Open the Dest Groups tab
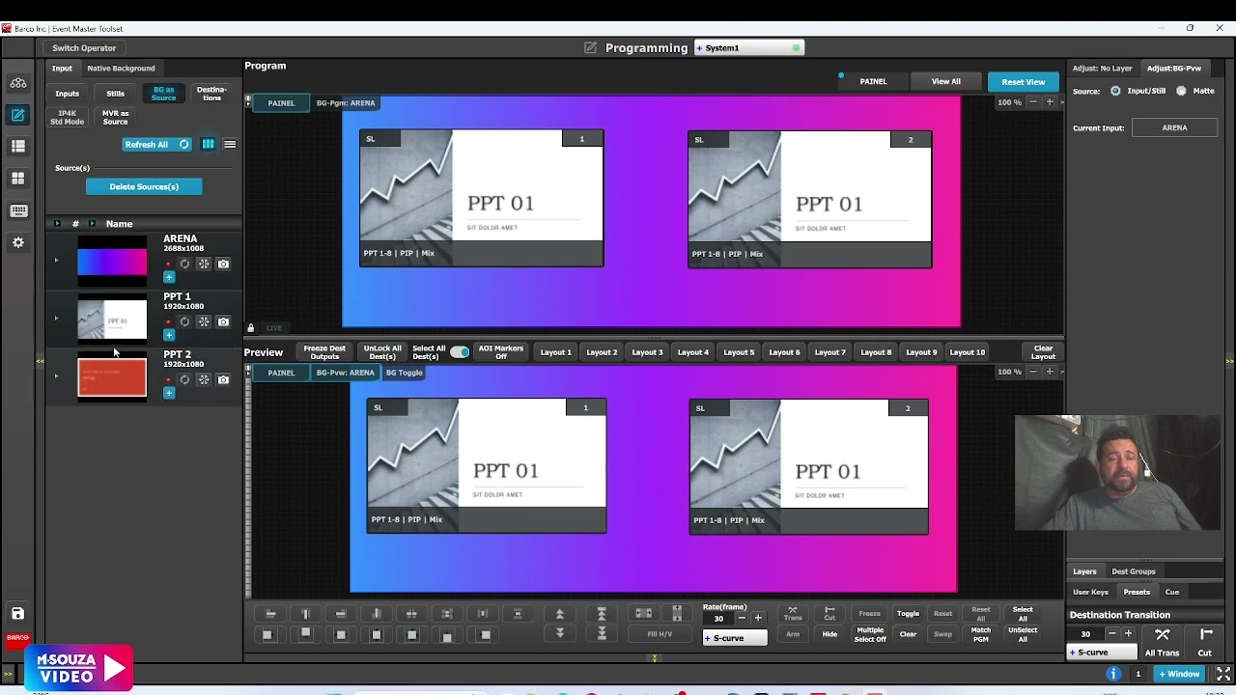 (x=1133, y=571)
